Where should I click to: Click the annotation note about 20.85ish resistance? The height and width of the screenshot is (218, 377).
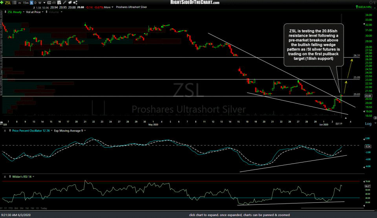coord(313,45)
